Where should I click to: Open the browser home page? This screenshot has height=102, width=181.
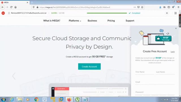click(x=16, y=7)
